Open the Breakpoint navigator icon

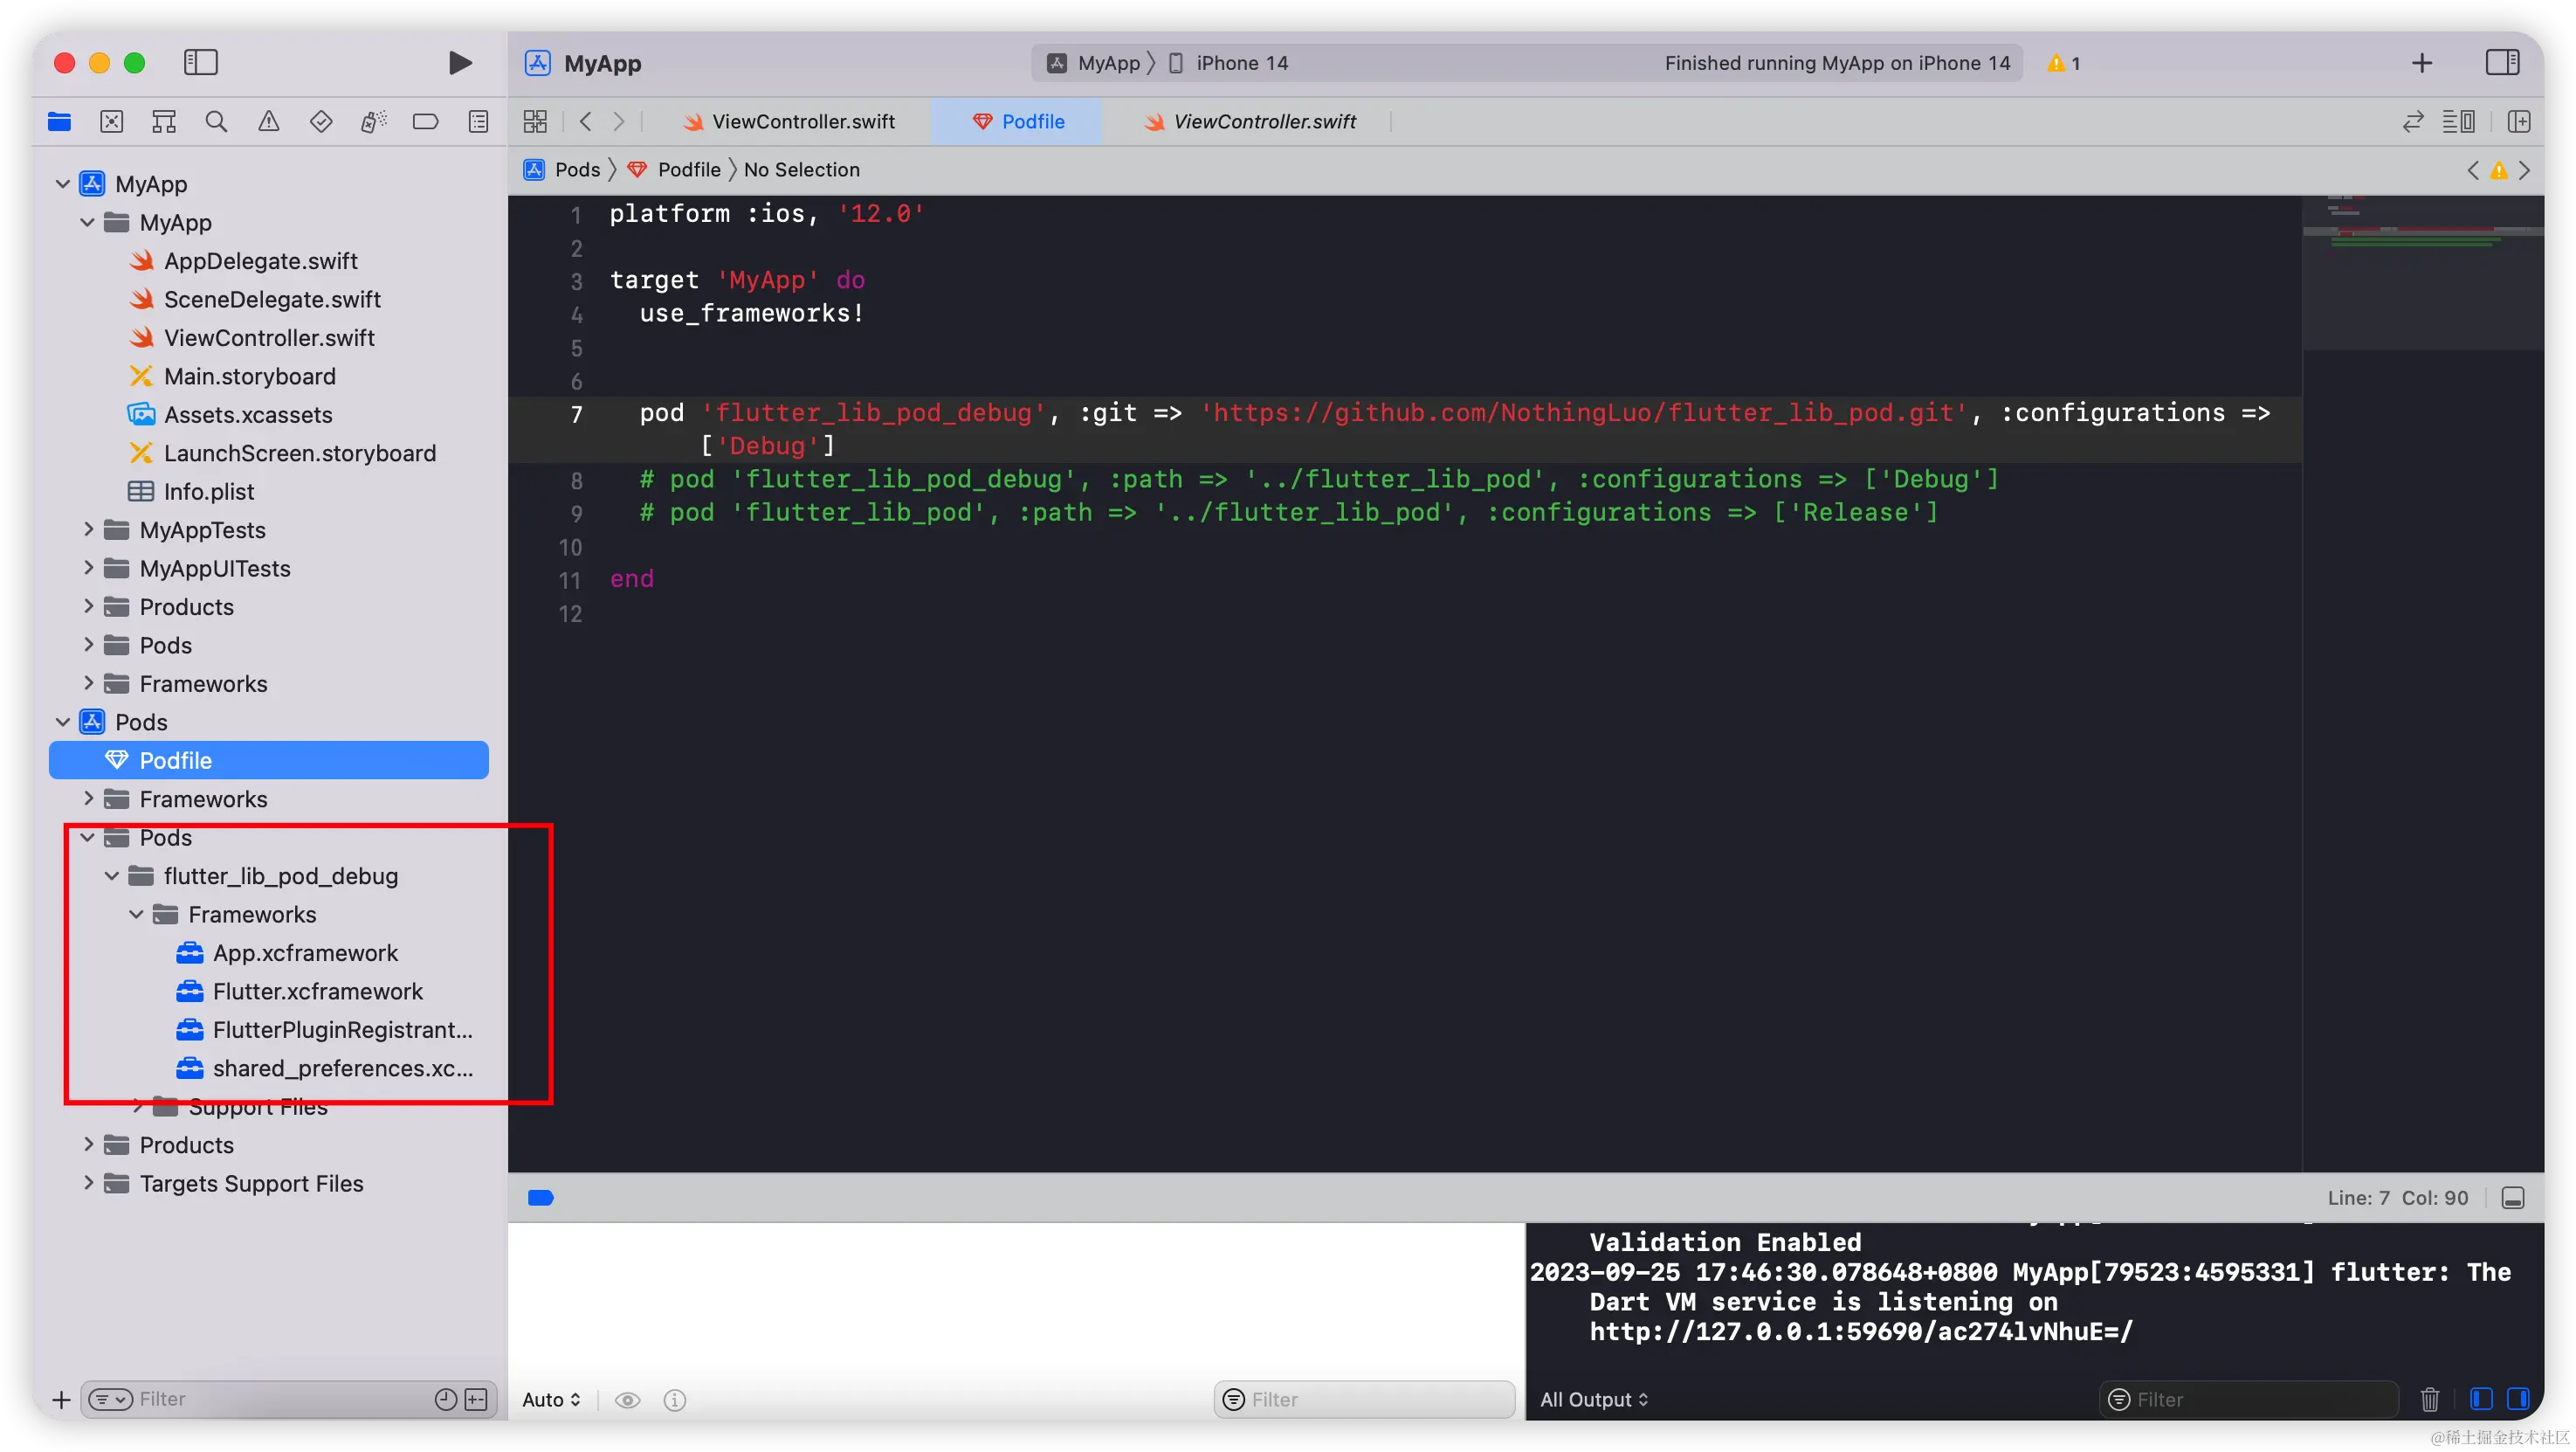click(x=425, y=122)
